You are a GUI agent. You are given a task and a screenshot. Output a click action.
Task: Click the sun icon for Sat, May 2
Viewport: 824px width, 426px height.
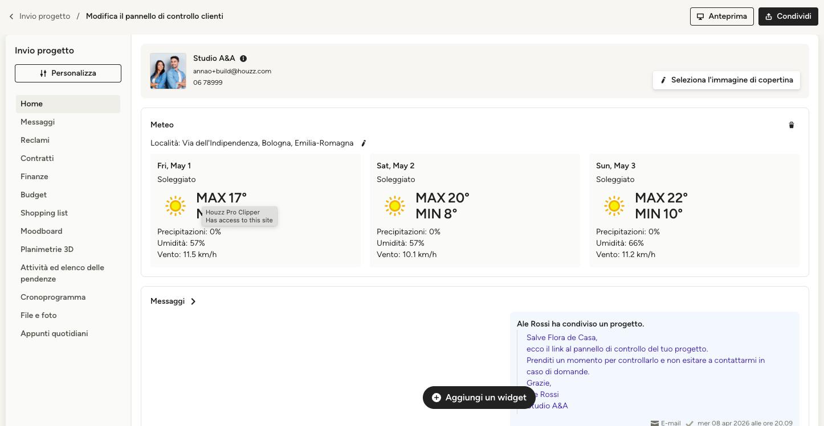pyautogui.click(x=395, y=206)
